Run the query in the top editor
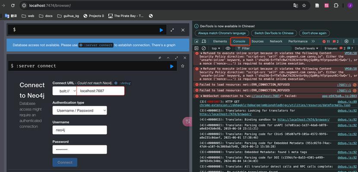Viewport: 358px width, 172px height. [162, 30]
